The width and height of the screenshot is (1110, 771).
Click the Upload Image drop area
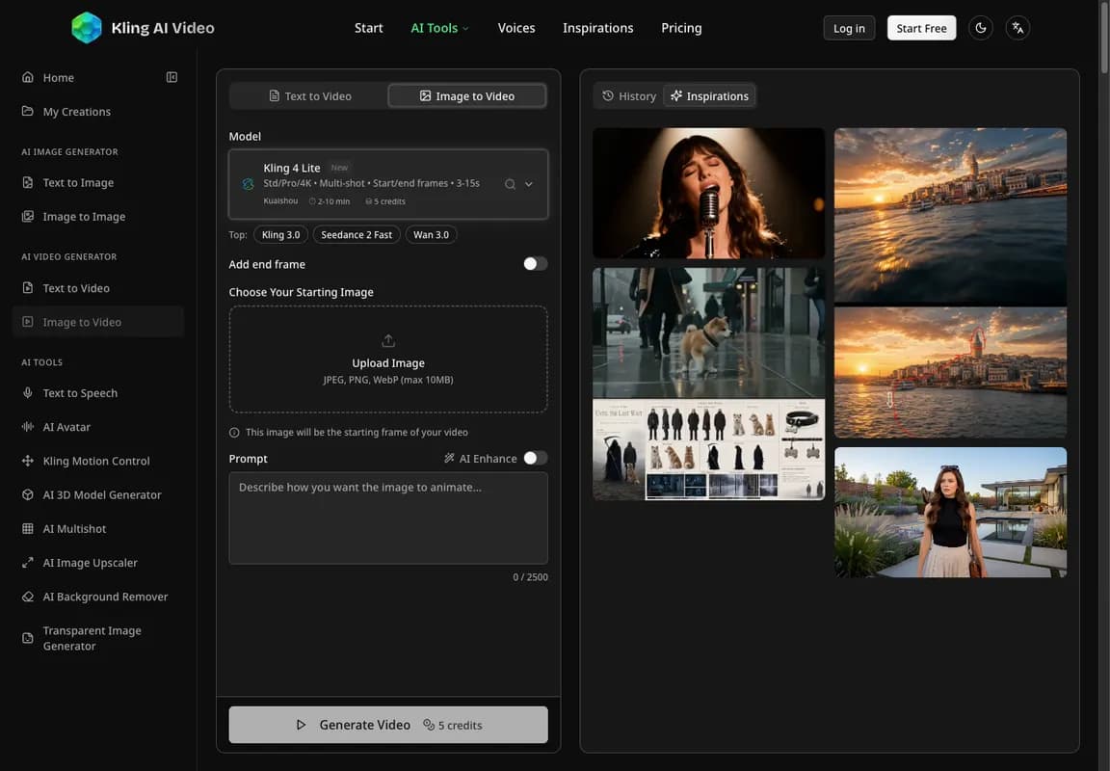tap(388, 359)
